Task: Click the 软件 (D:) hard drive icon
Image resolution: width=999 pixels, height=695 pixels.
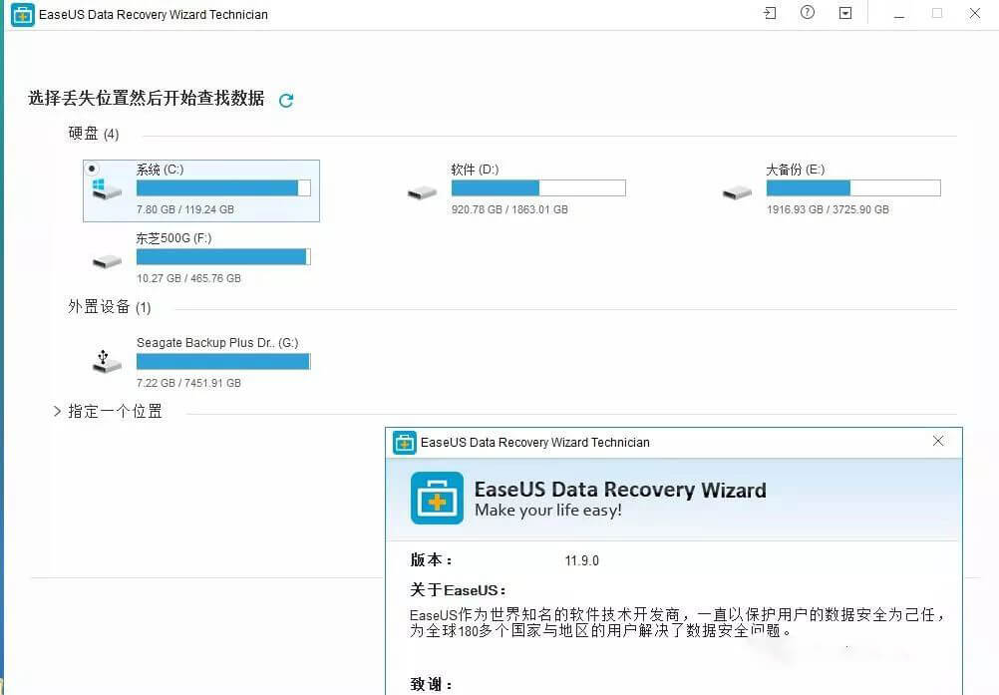Action: click(422, 191)
